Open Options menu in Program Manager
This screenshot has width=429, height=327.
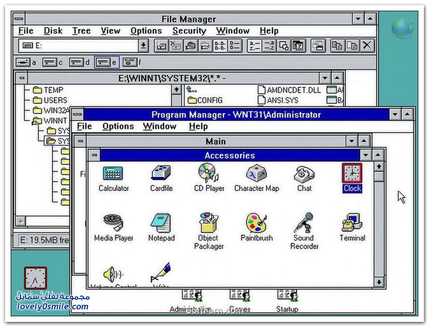coord(118,126)
